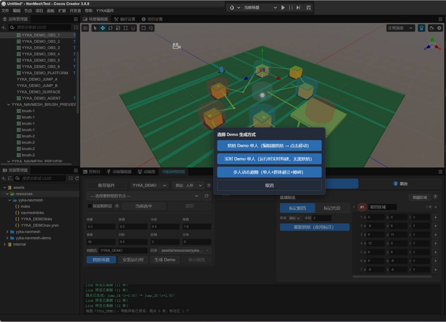
Task: Click the 地图名 field containing YYKA_DEMO
Action: point(123,250)
